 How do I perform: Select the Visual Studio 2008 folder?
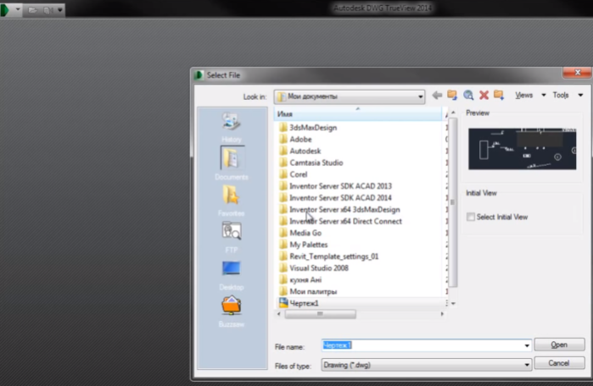pyautogui.click(x=319, y=267)
